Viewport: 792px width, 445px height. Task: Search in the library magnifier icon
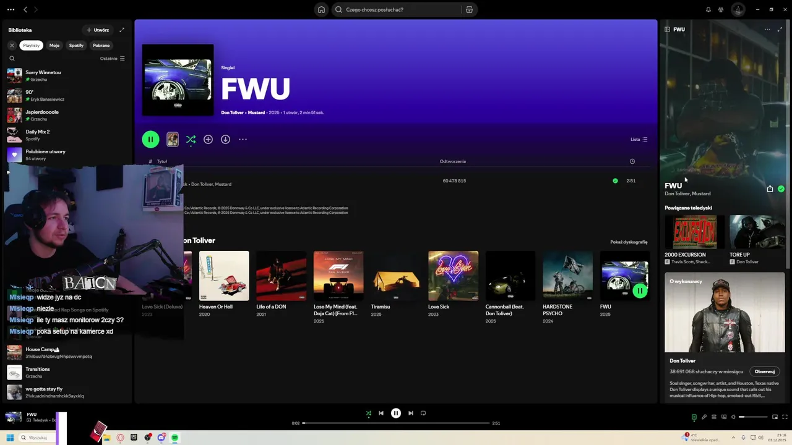pyautogui.click(x=12, y=58)
